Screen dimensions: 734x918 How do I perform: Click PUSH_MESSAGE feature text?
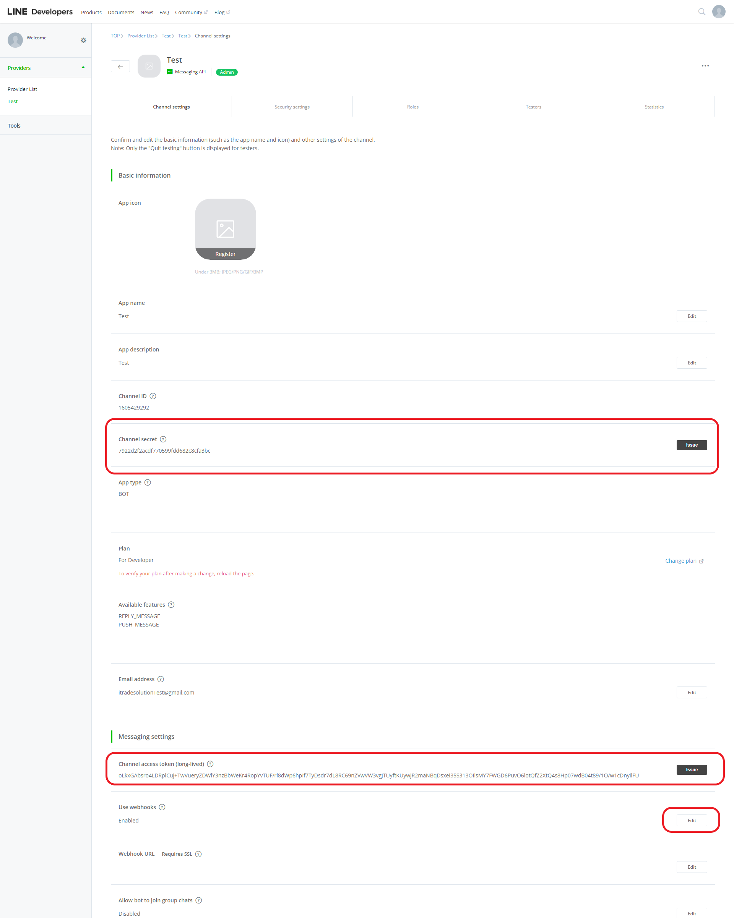138,625
